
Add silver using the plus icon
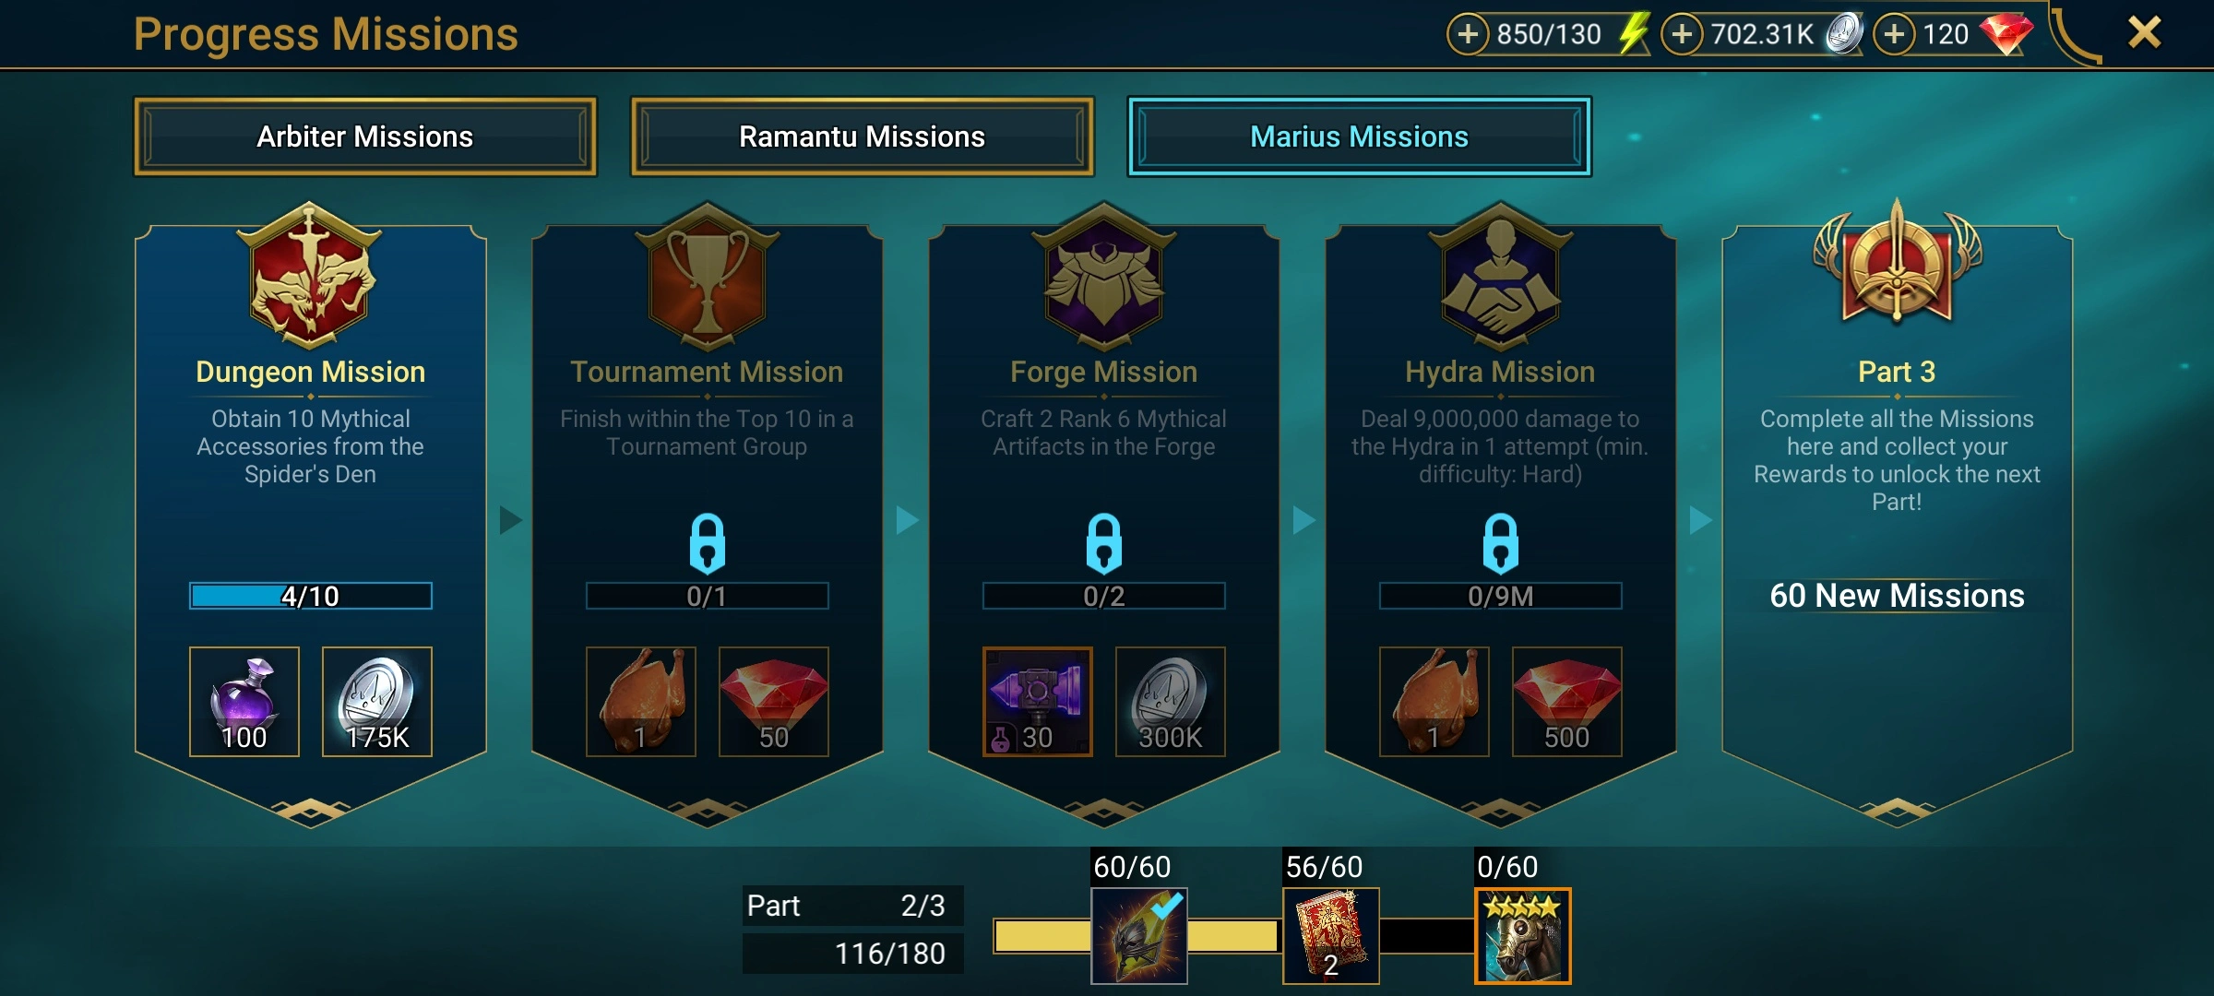[x=1682, y=34]
